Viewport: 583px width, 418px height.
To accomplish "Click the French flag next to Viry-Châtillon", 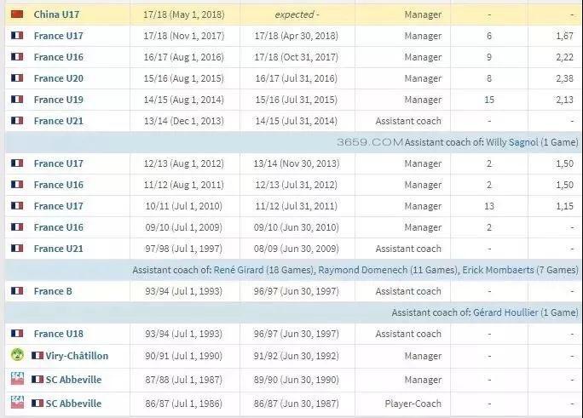I will [38, 355].
